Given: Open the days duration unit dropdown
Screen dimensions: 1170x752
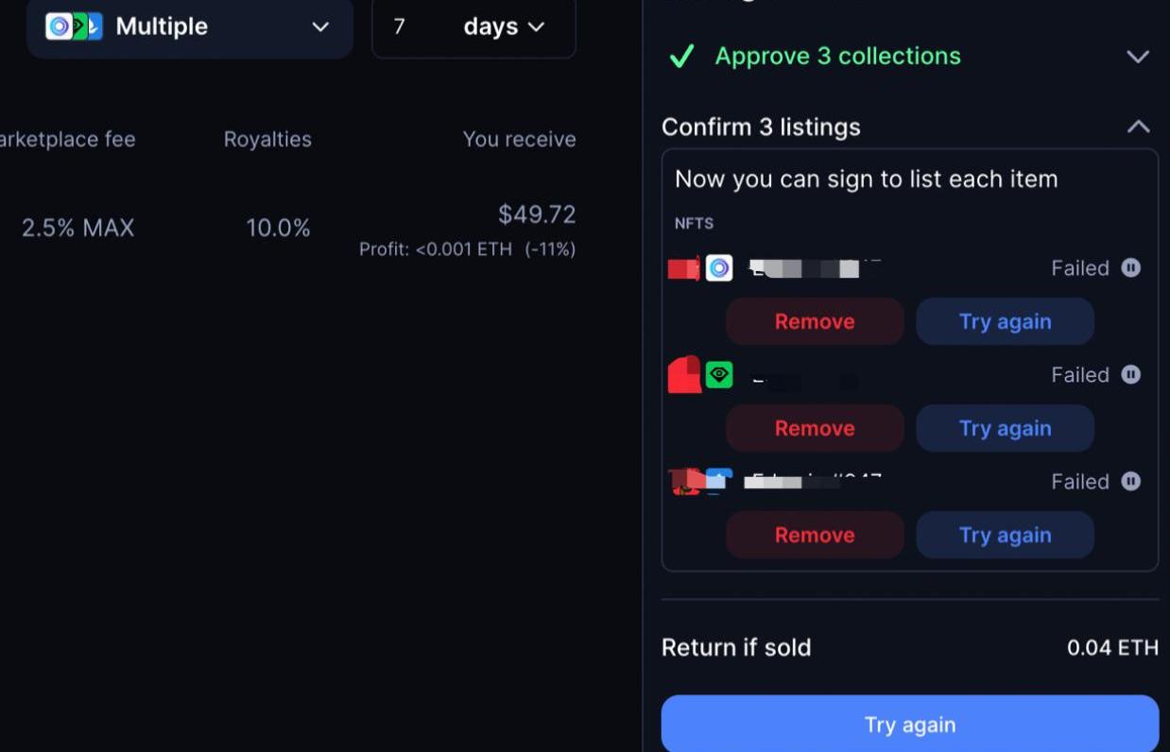Looking at the screenshot, I should [x=505, y=26].
